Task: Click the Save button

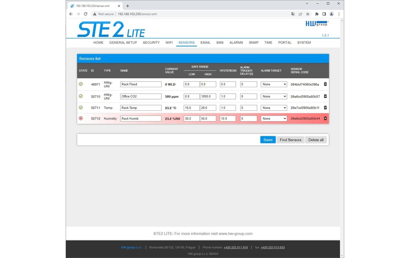Action: [268, 140]
